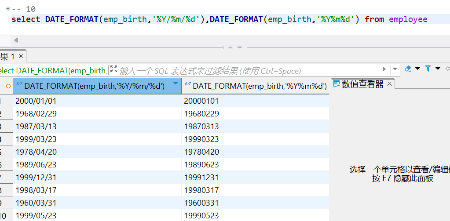Switch to the 数值查看器 tab
The width and height of the screenshot is (450, 221).
(362, 84)
